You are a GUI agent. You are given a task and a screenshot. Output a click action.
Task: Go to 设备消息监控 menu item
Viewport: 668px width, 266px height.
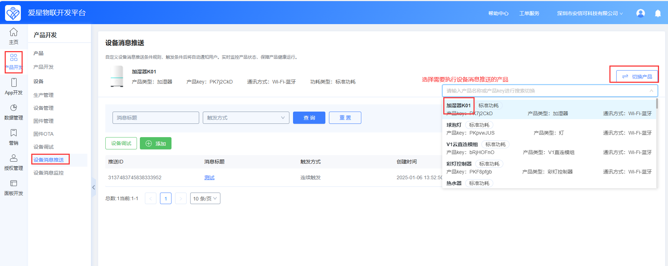point(49,173)
